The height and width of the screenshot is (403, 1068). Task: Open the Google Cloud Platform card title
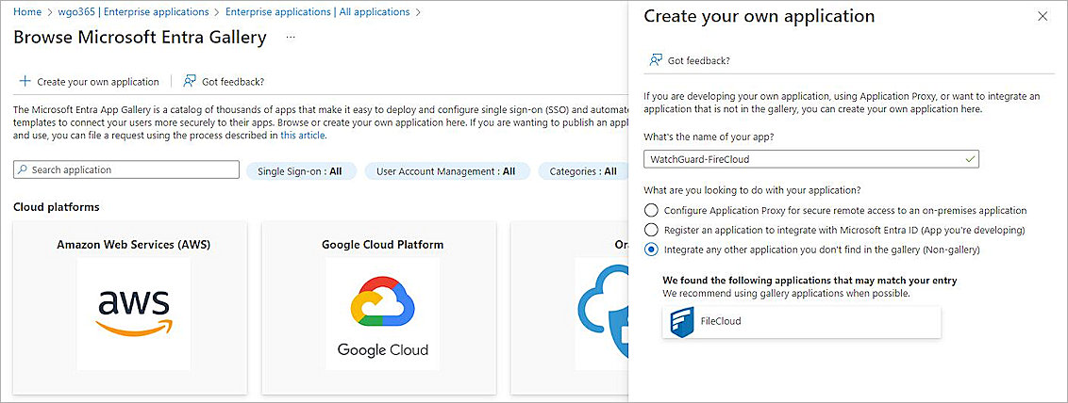(x=383, y=245)
